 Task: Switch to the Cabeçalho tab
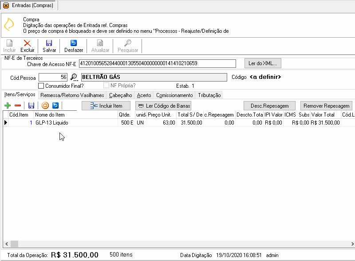coord(120,95)
